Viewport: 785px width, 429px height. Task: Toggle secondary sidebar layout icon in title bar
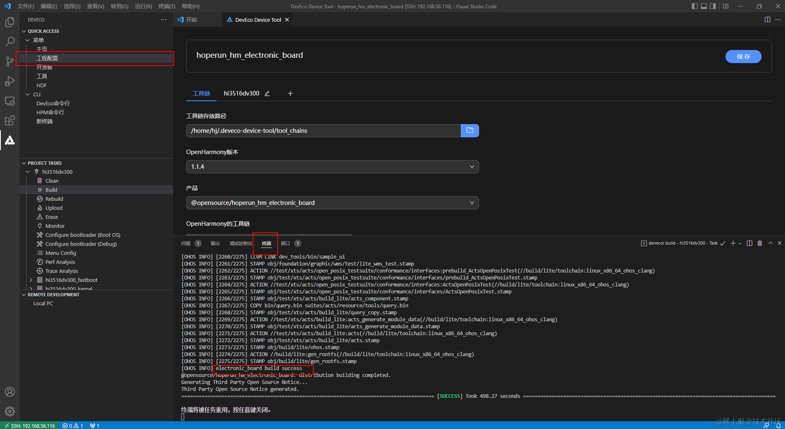(x=713, y=6)
